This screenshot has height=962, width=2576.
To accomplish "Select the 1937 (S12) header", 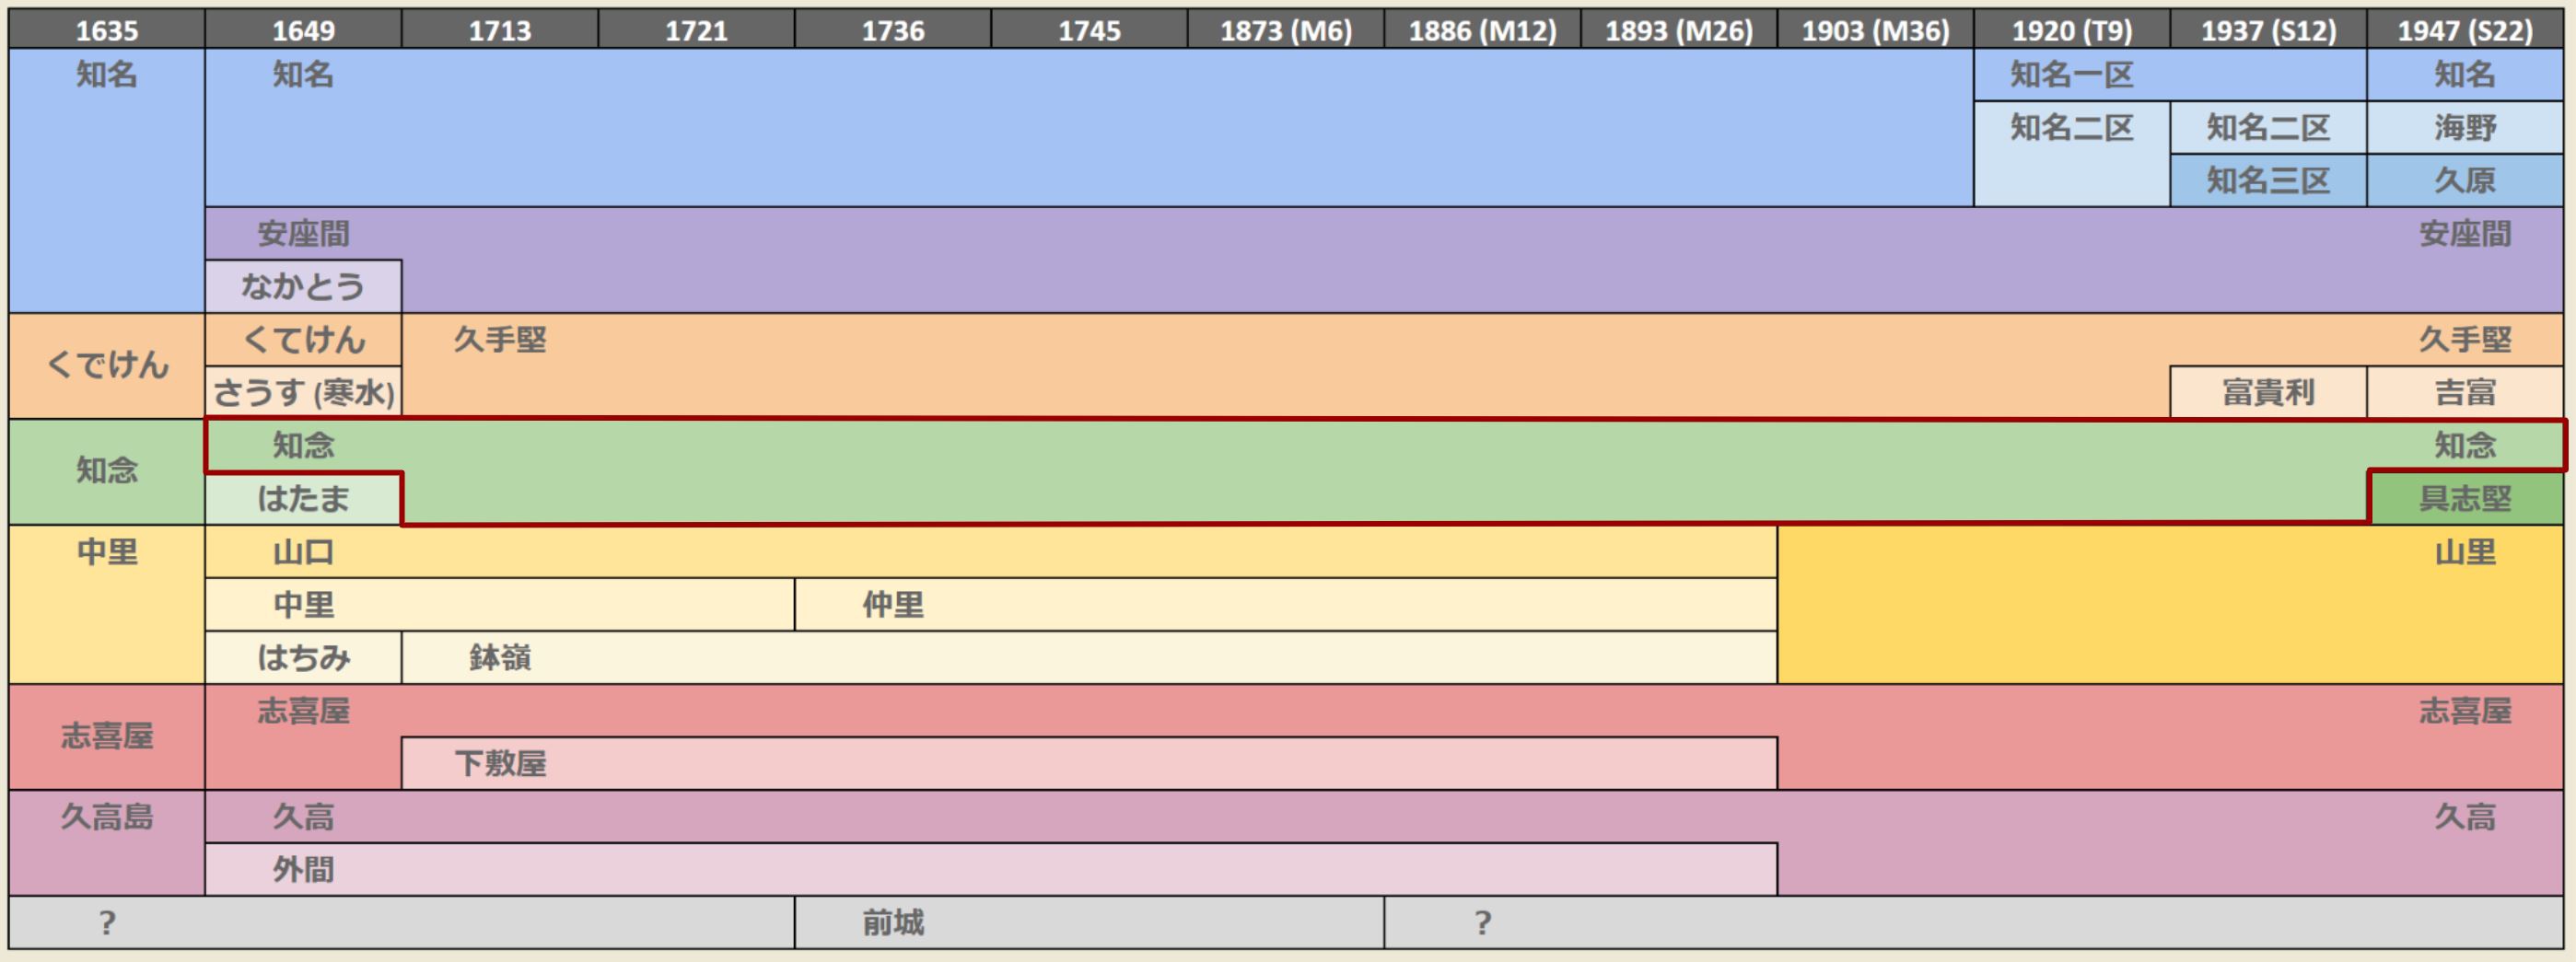I will [x=2268, y=30].
